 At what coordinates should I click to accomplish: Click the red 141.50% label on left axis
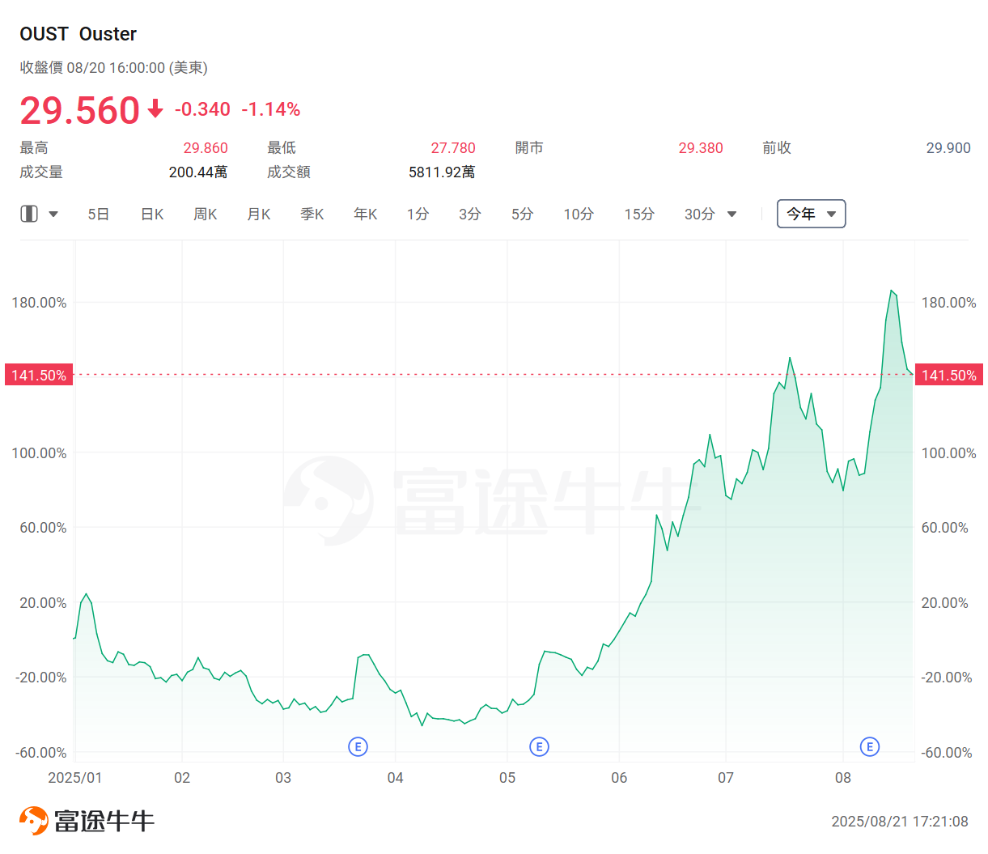coord(38,375)
